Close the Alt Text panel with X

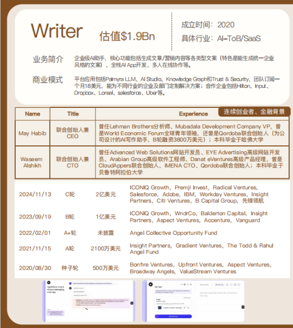[x=190, y=285]
